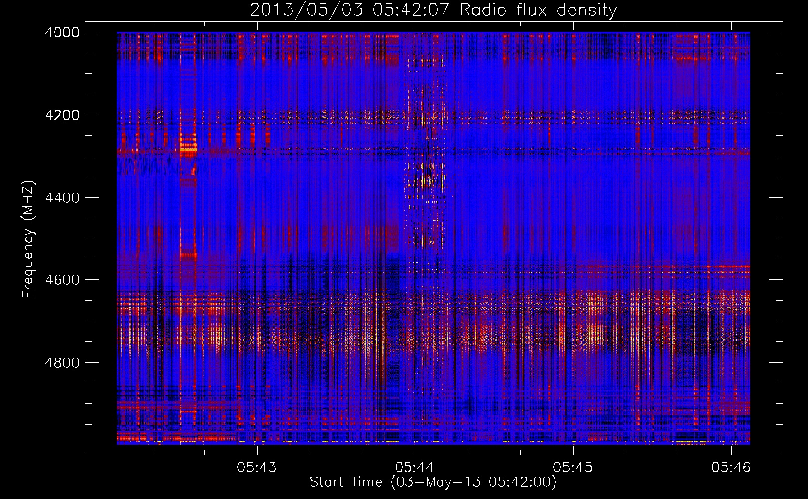Select the 4000 frequency axis label
Screen dimensions: 808x499
(x=62, y=32)
